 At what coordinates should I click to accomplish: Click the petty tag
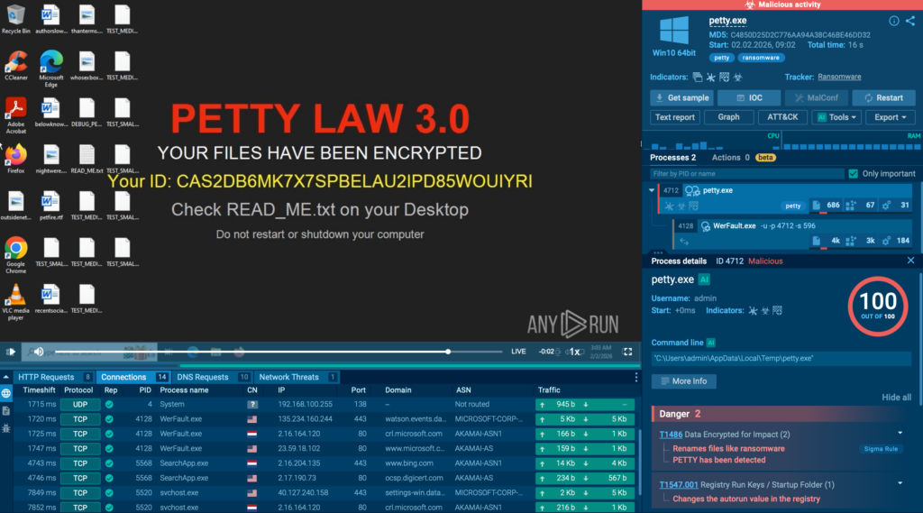722,58
